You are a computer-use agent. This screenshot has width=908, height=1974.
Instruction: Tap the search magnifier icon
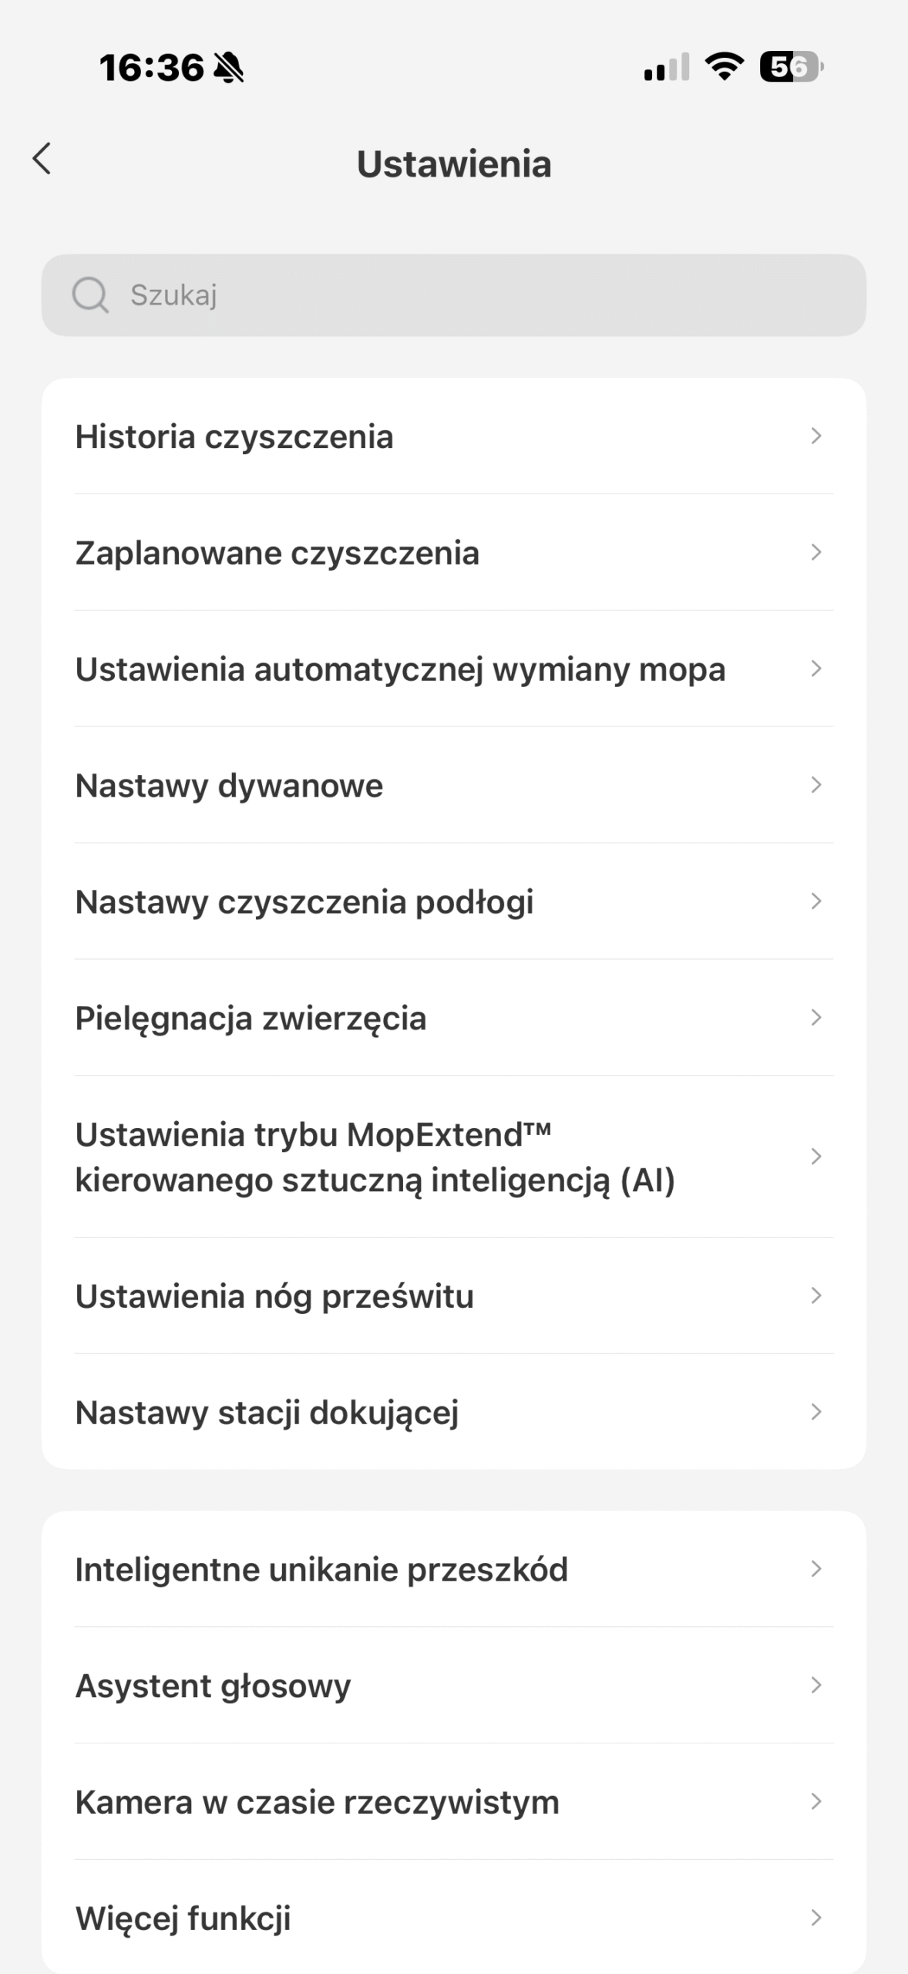tap(90, 295)
